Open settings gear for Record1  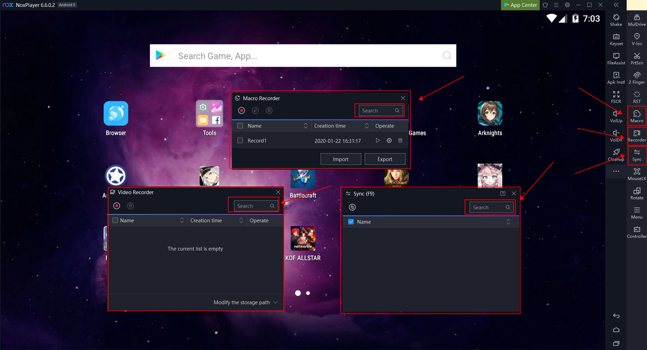(389, 140)
